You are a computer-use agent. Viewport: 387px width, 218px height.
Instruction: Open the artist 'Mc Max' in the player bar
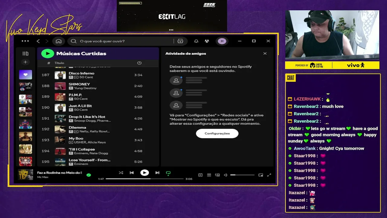[x=43, y=177]
